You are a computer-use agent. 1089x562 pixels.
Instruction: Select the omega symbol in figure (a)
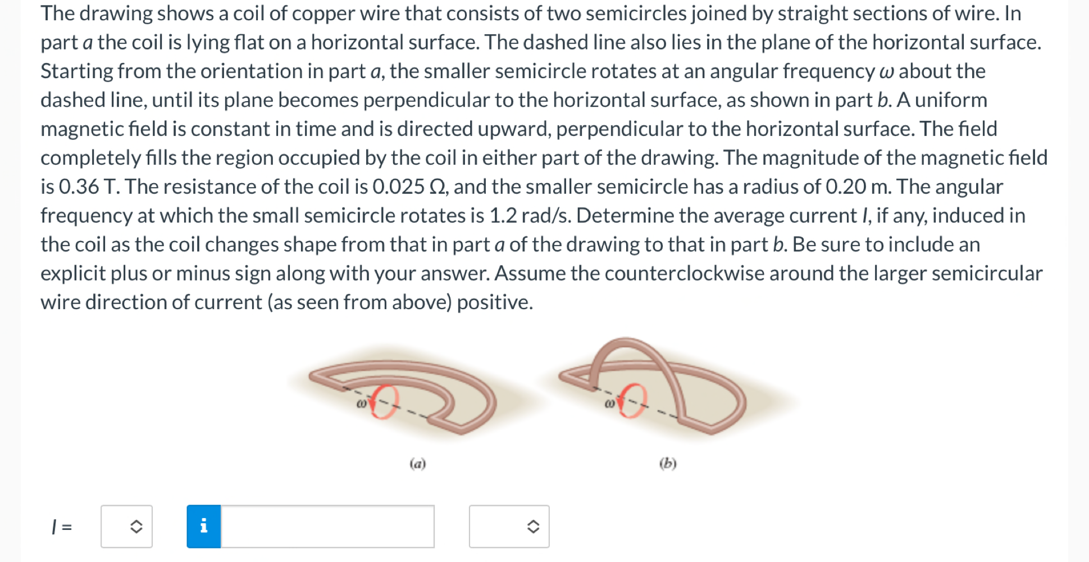click(361, 402)
